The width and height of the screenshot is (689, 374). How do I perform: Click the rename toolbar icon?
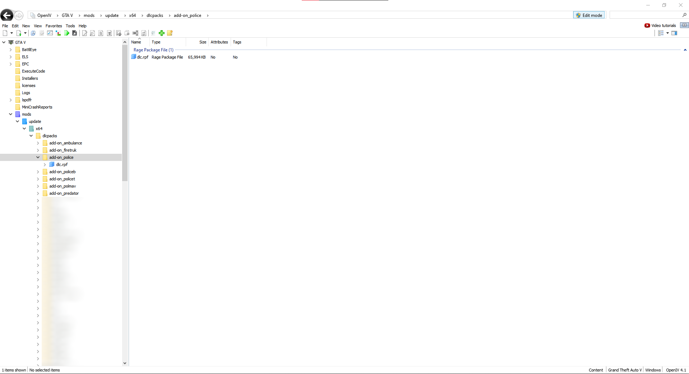click(x=135, y=33)
